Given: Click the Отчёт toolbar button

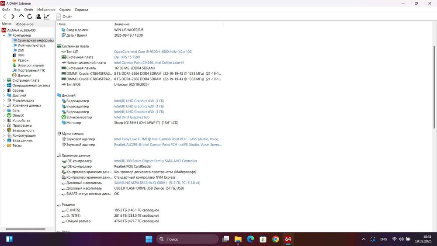Looking at the screenshot, I should pyautogui.click(x=64, y=17).
